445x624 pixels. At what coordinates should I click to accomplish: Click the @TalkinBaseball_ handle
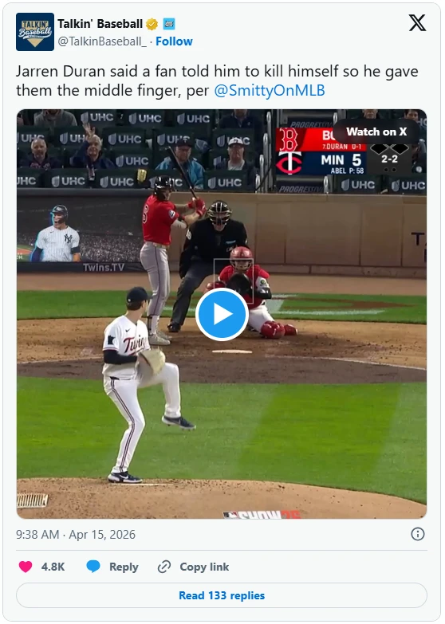coord(102,41)
